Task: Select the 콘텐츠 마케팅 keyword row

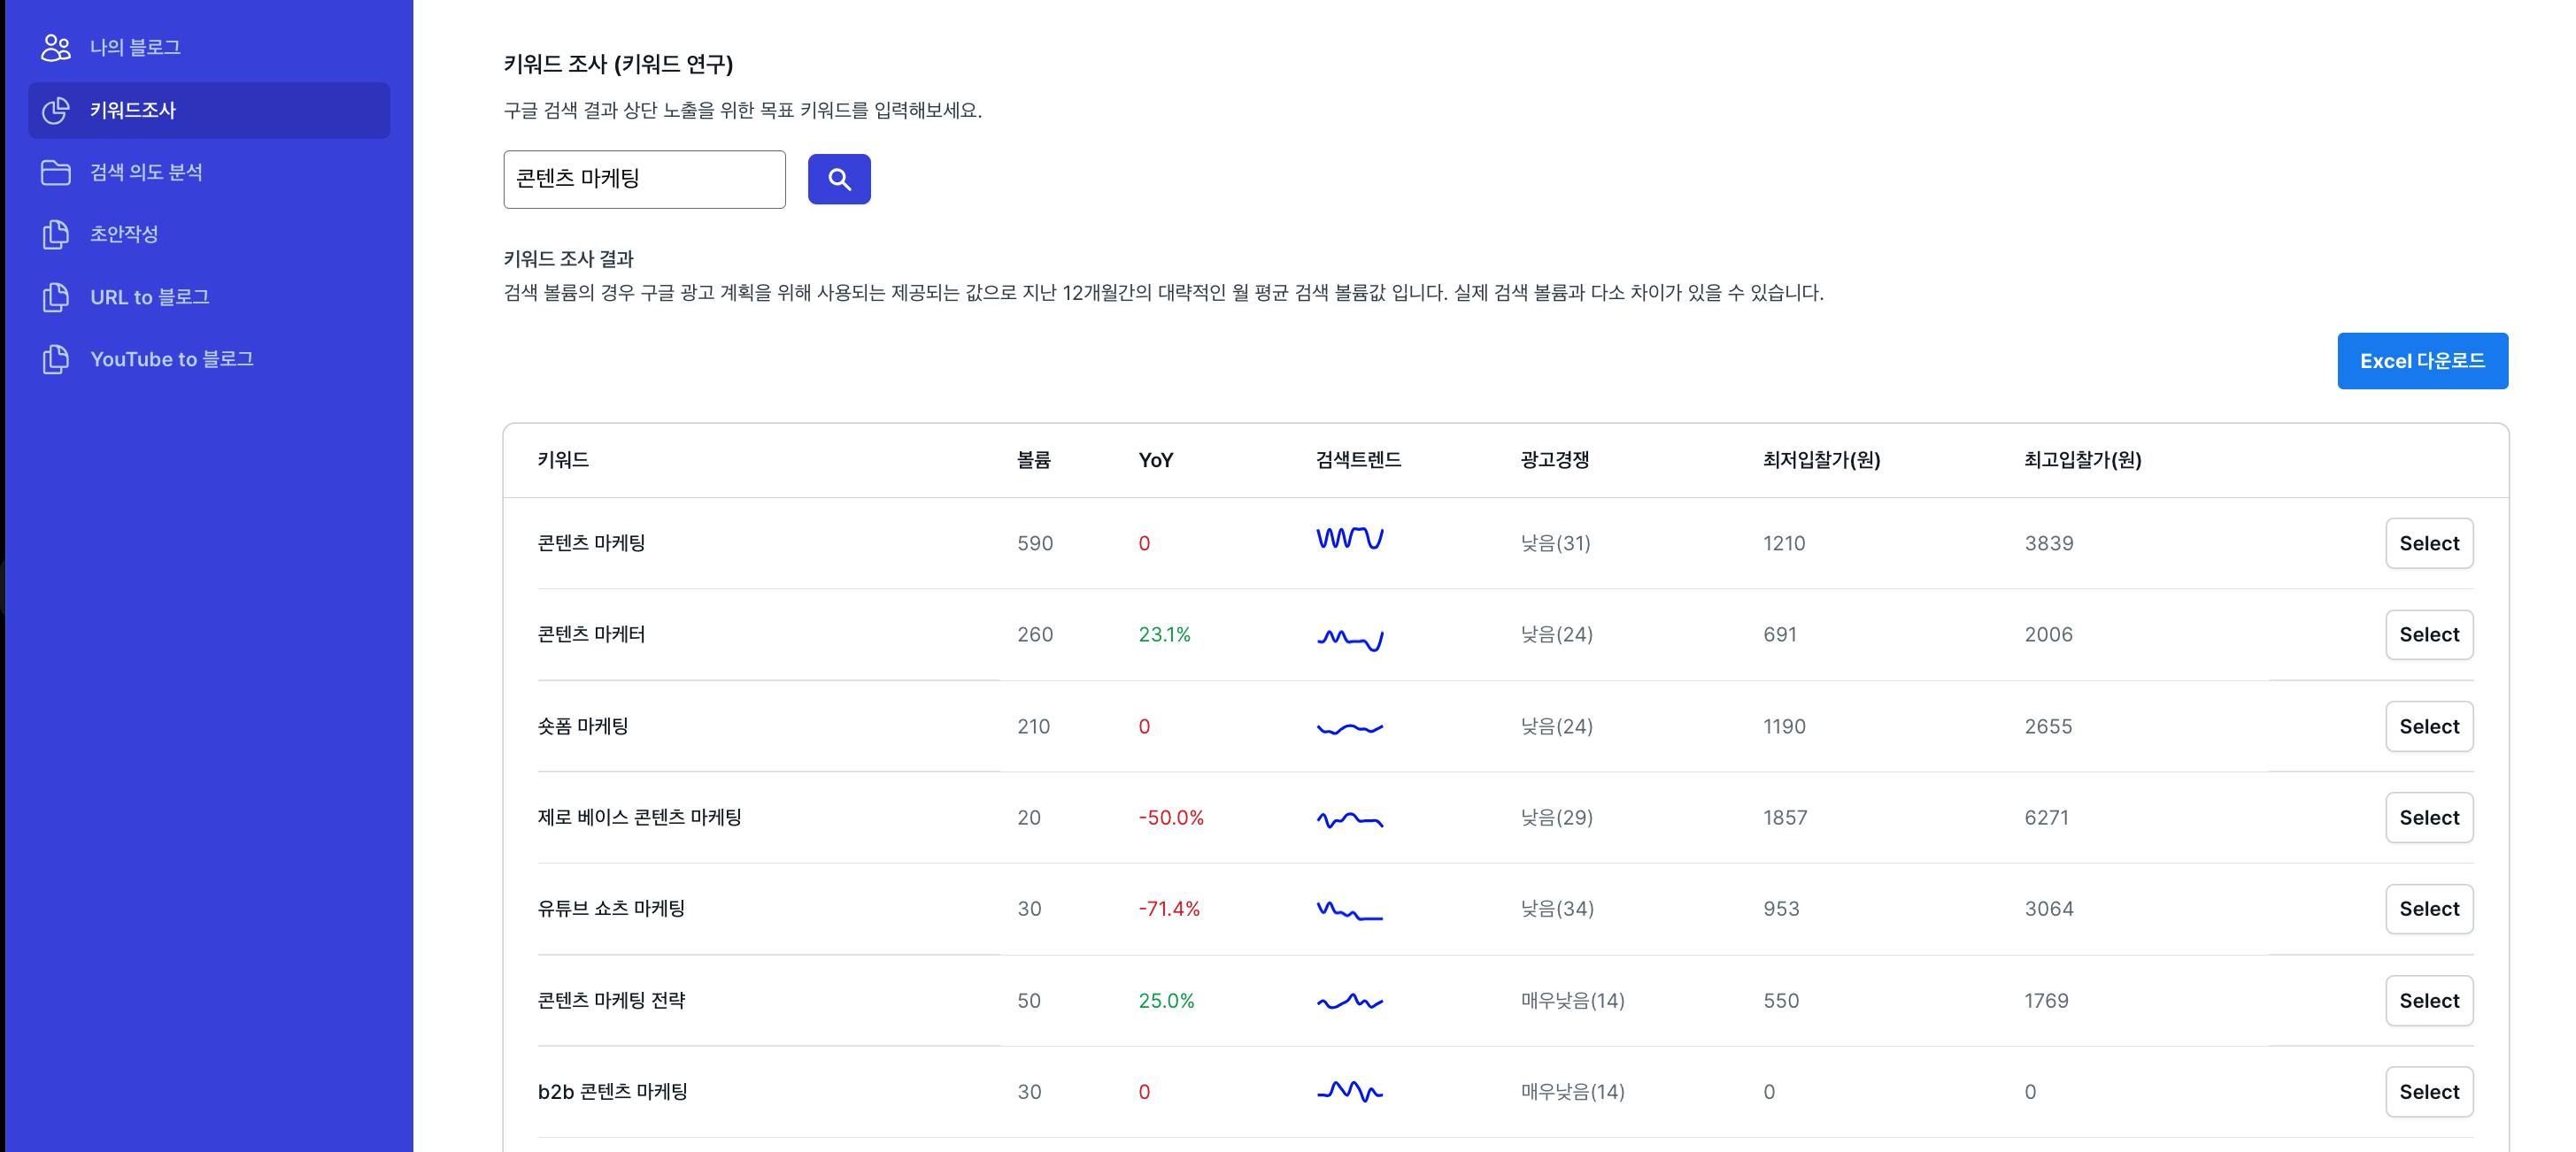Action: click(x=2428, y=542)
